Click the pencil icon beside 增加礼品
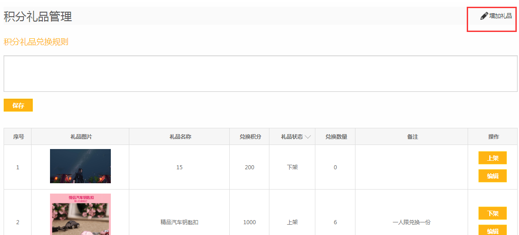 [484, 16]
